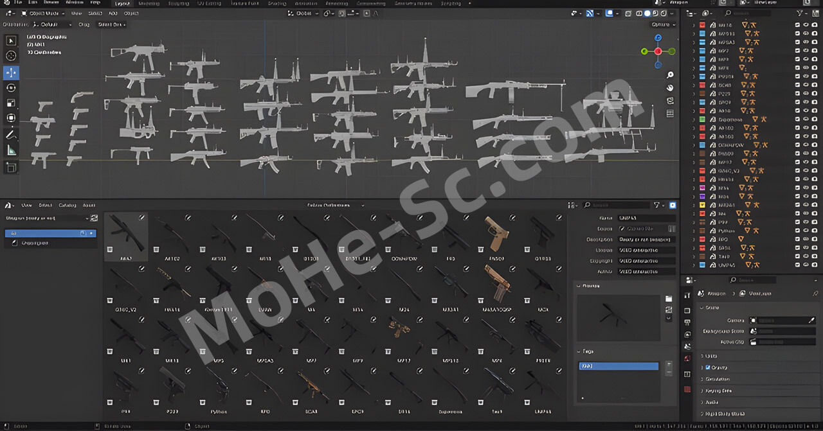Toggle camera view icon in viewport
This screenshot has height=431, width=823.
(670, 101)
